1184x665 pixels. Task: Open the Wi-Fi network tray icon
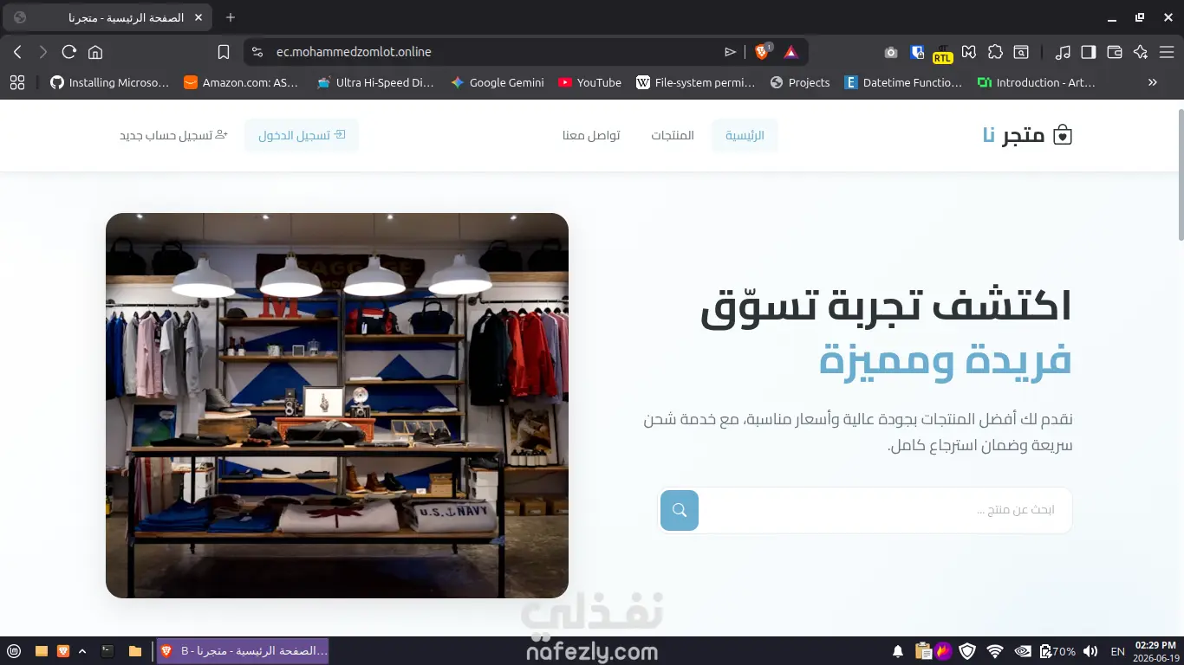point(995,651)
